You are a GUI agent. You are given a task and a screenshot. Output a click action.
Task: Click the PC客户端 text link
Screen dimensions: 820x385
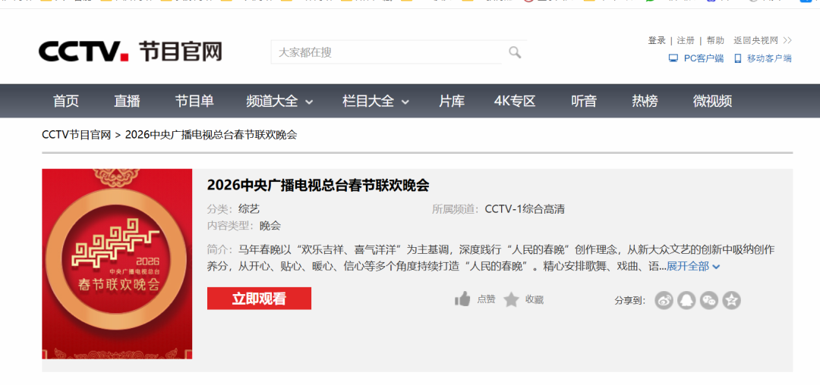[x=704, y=58]
